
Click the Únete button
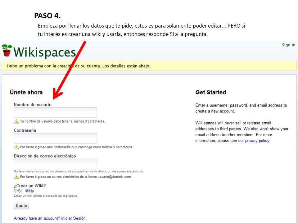click(x=21, y=206)
